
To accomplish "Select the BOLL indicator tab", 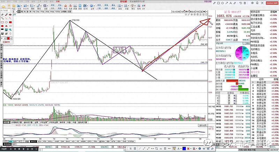I will (50, 142).
